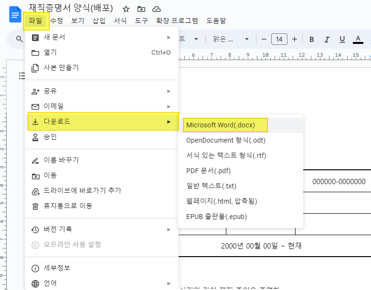Open the paragraph style dropdown arrow
Screen dimensions: 371x290
pyautogui.click(x=196, y=39)
